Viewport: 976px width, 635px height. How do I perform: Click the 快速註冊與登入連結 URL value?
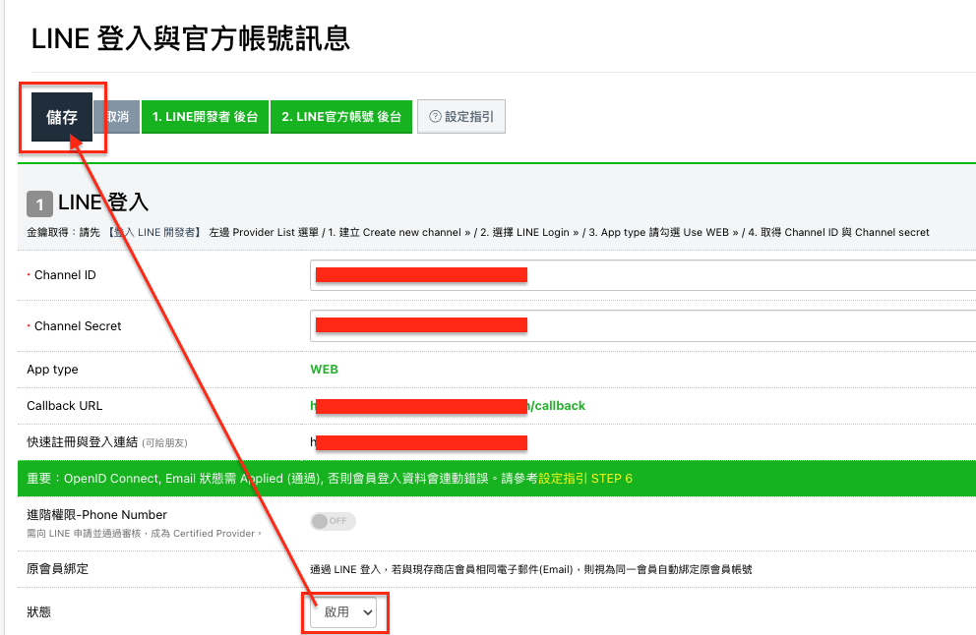coord(418,442)
